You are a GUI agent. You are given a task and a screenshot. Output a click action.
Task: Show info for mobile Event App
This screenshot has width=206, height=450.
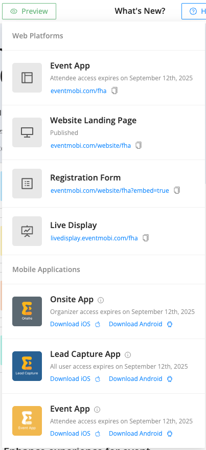point(97,410)
